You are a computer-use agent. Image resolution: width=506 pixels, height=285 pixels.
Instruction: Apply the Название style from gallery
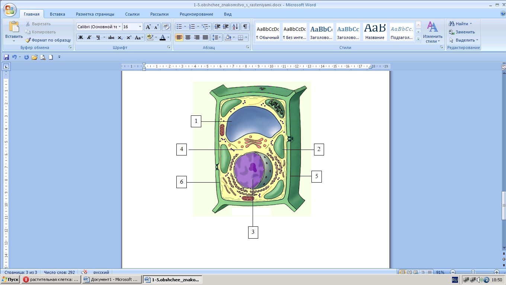[375, 32]
